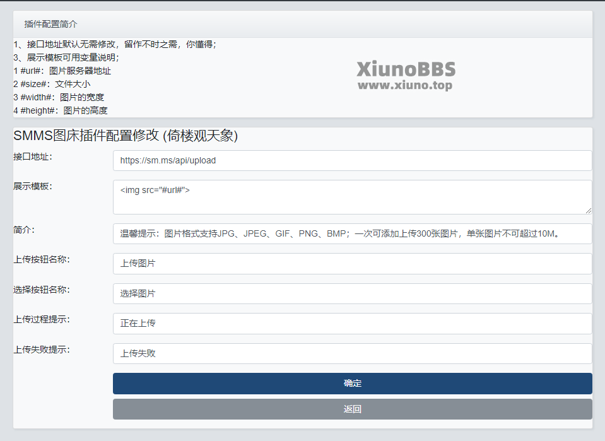Click the line '1 #url#: 图片服务器地址'
The width and height of the screenshot is (605, 441).
(62, 71)
